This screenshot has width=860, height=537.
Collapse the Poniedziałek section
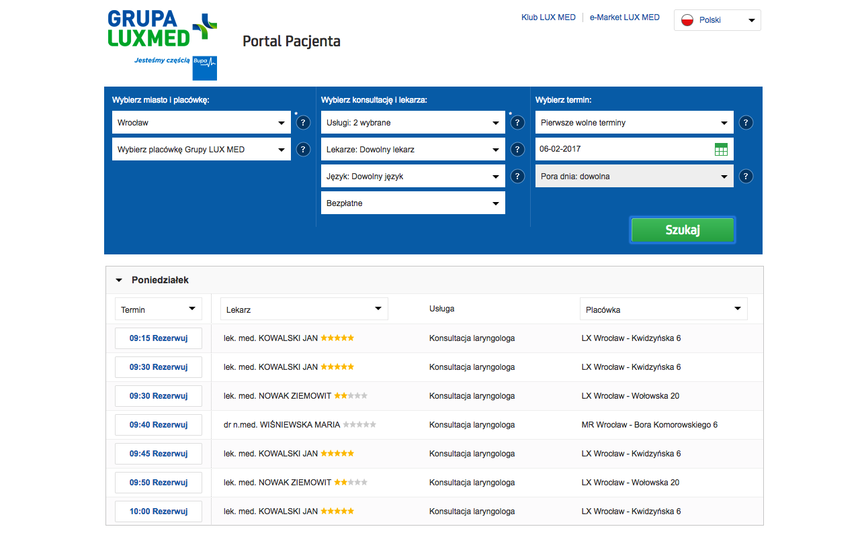pyautogui.click(x=119, y=281)
